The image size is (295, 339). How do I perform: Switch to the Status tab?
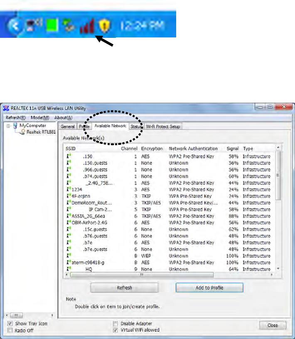pos(136,126)
